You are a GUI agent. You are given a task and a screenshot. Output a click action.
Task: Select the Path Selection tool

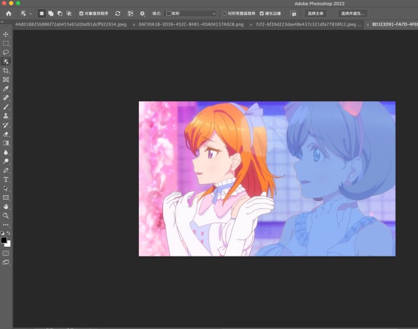tap(6, 189)
